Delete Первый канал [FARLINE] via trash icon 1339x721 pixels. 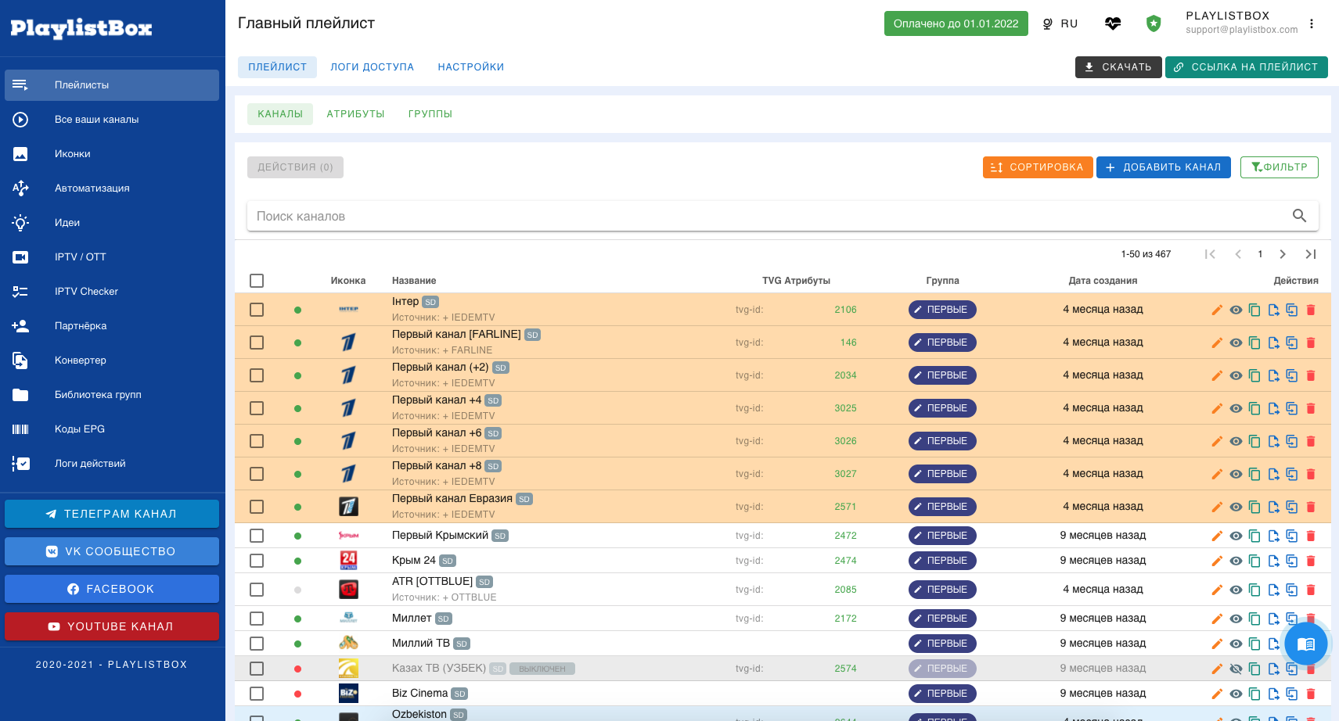point(1311,343)
